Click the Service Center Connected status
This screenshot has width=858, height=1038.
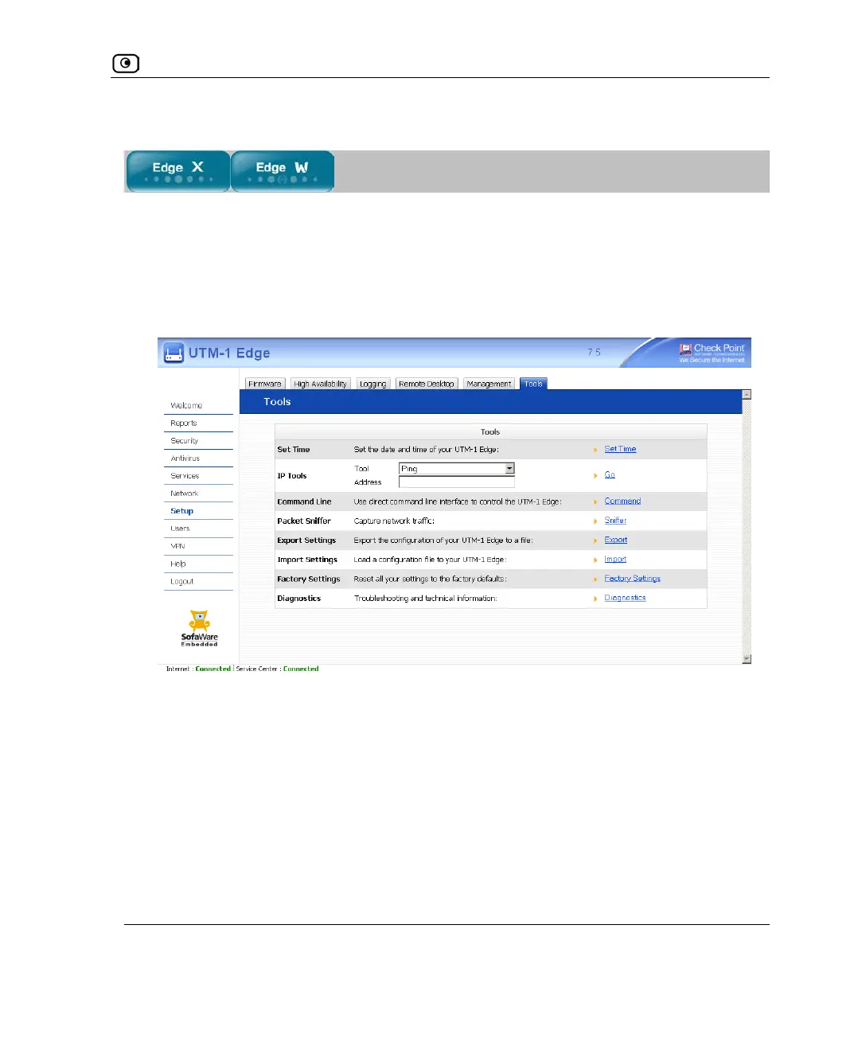pos(277,669)
